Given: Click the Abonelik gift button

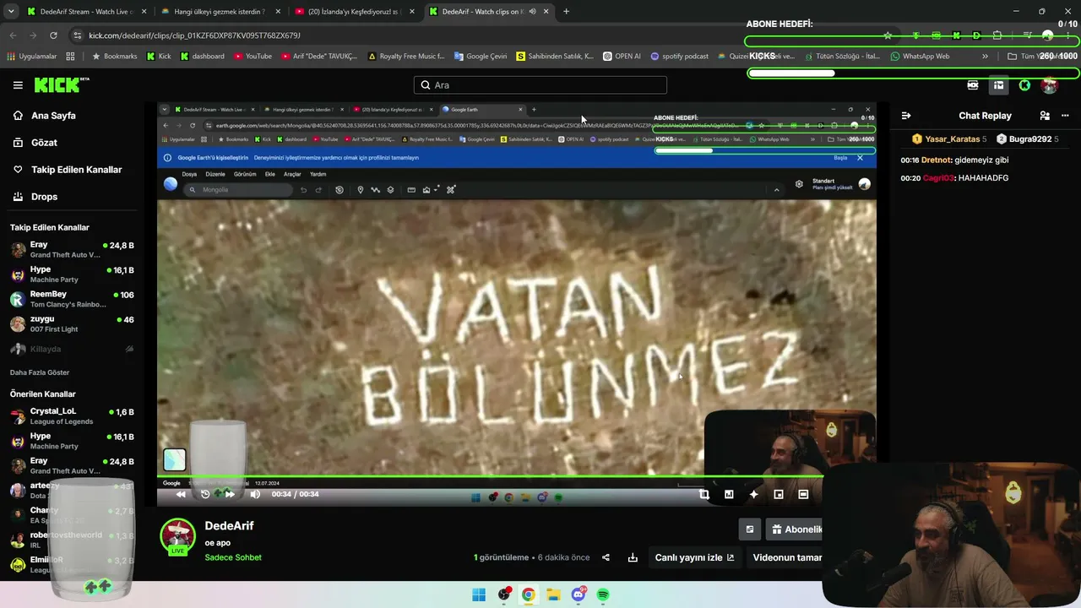Looking at the screenshot, I should [x=794, y=529].
